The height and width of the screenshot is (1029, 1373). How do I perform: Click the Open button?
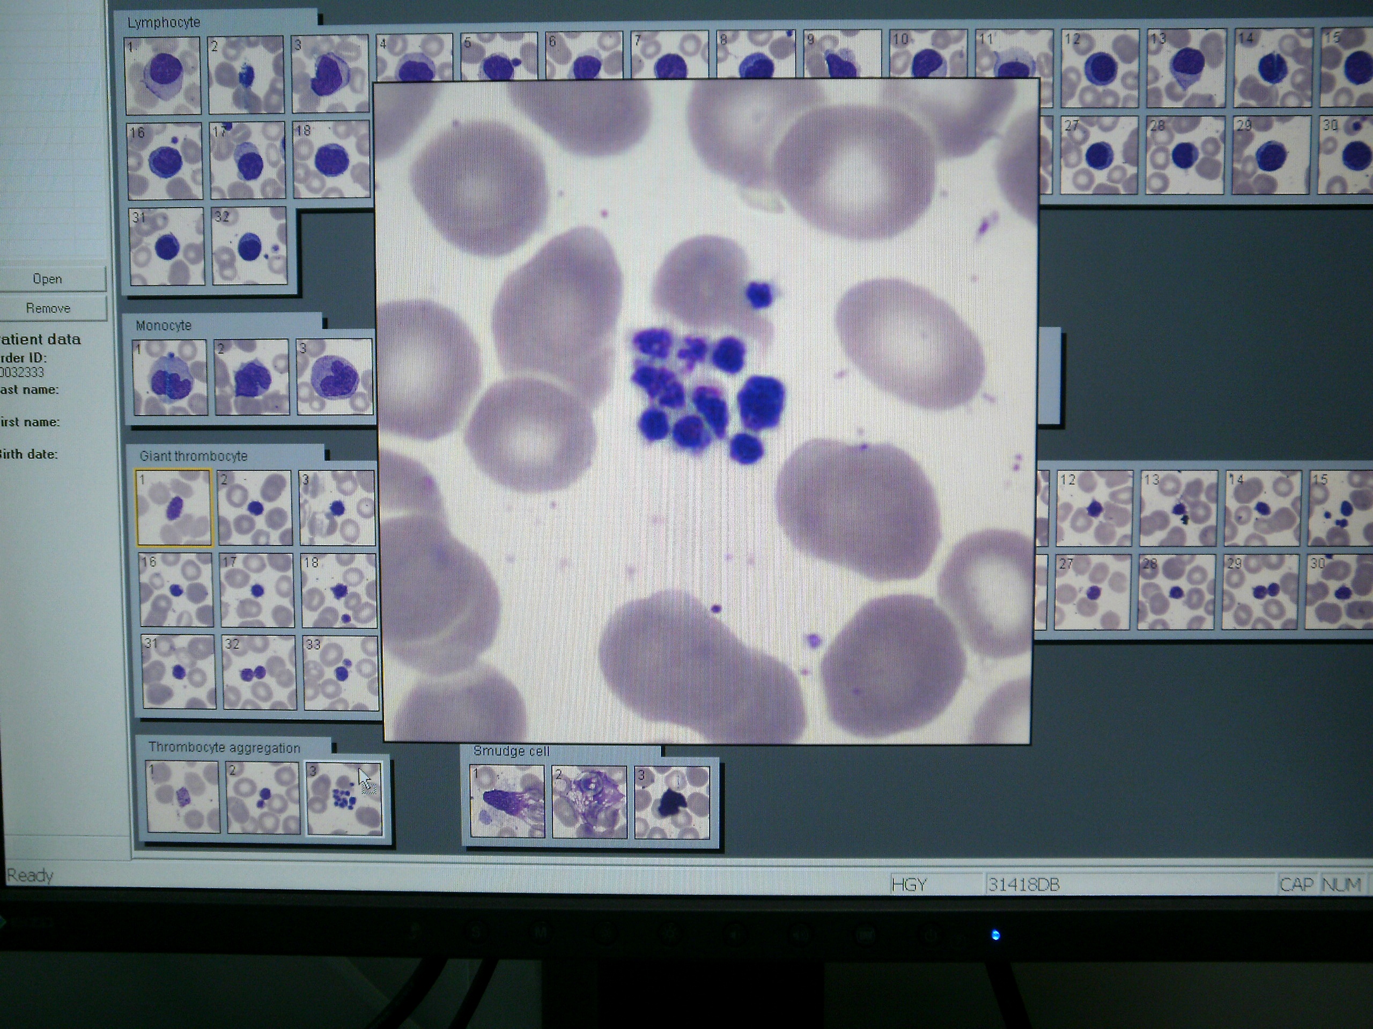48,279
